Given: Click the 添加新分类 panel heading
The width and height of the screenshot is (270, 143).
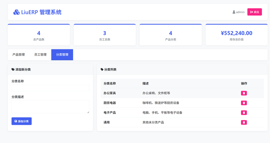Looking at the screenshot, I should click(23, 69).
